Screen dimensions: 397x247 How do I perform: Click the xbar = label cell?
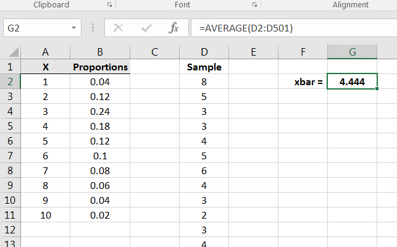point(303,82)
